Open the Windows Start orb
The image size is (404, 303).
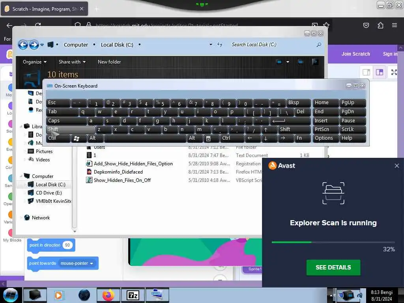(x=11, y=295)
